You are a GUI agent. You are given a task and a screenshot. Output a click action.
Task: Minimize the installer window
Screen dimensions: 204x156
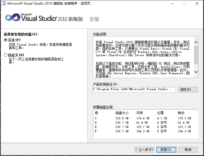pyautogui.click(x=172, y=4)
